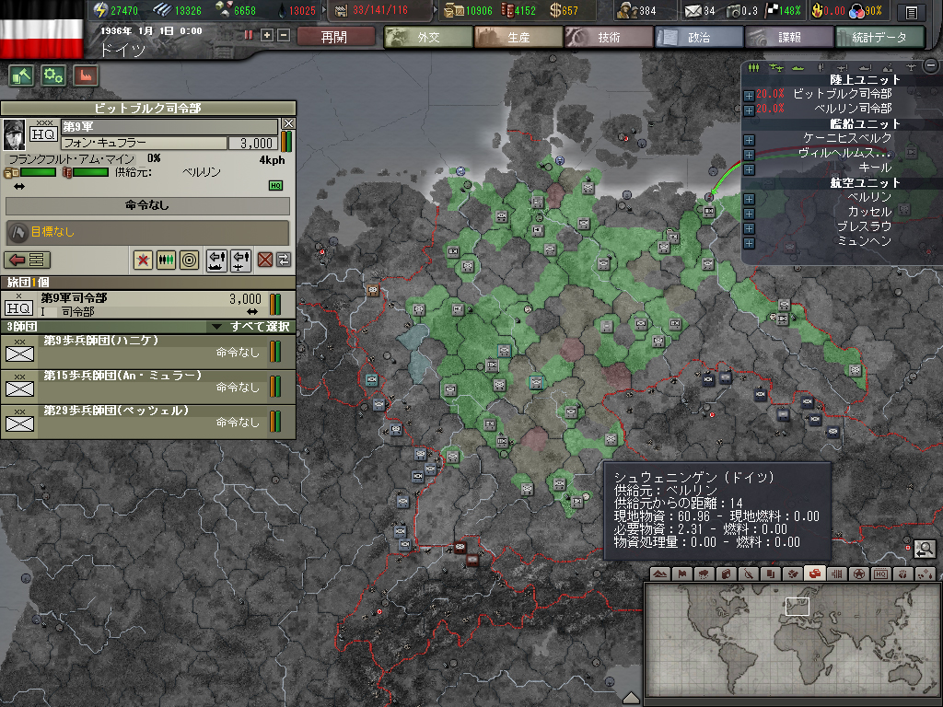Click the red X disband unit icon
The width and height of the screenshot is (943, 707).
point(265,260)
